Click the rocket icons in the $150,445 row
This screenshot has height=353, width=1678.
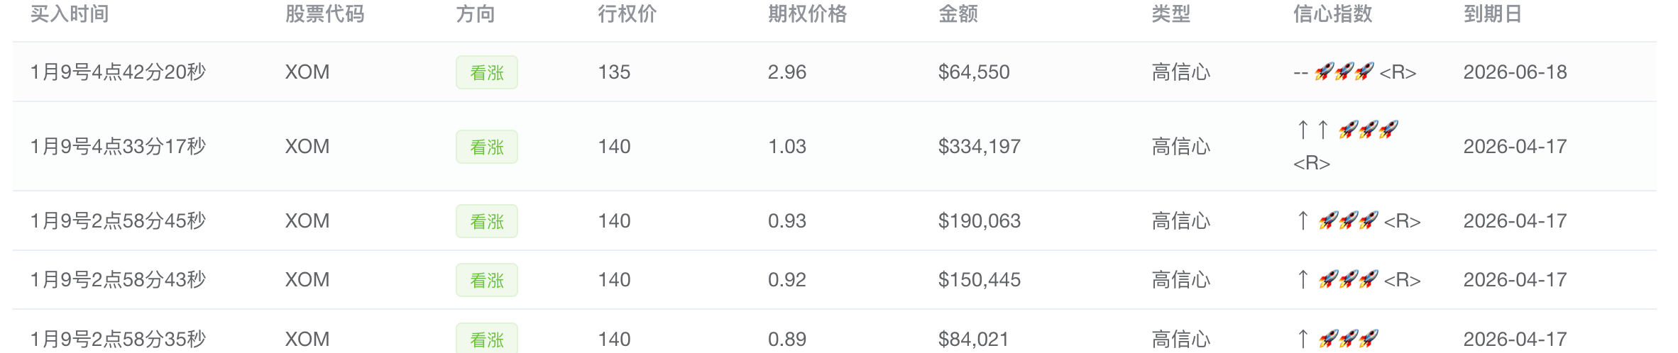(1348, 279)
